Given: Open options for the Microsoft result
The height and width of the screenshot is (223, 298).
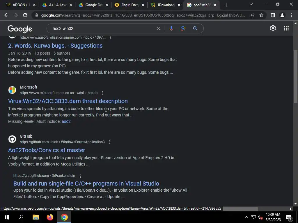Looking at the screenshot, I should coord(102,93).
